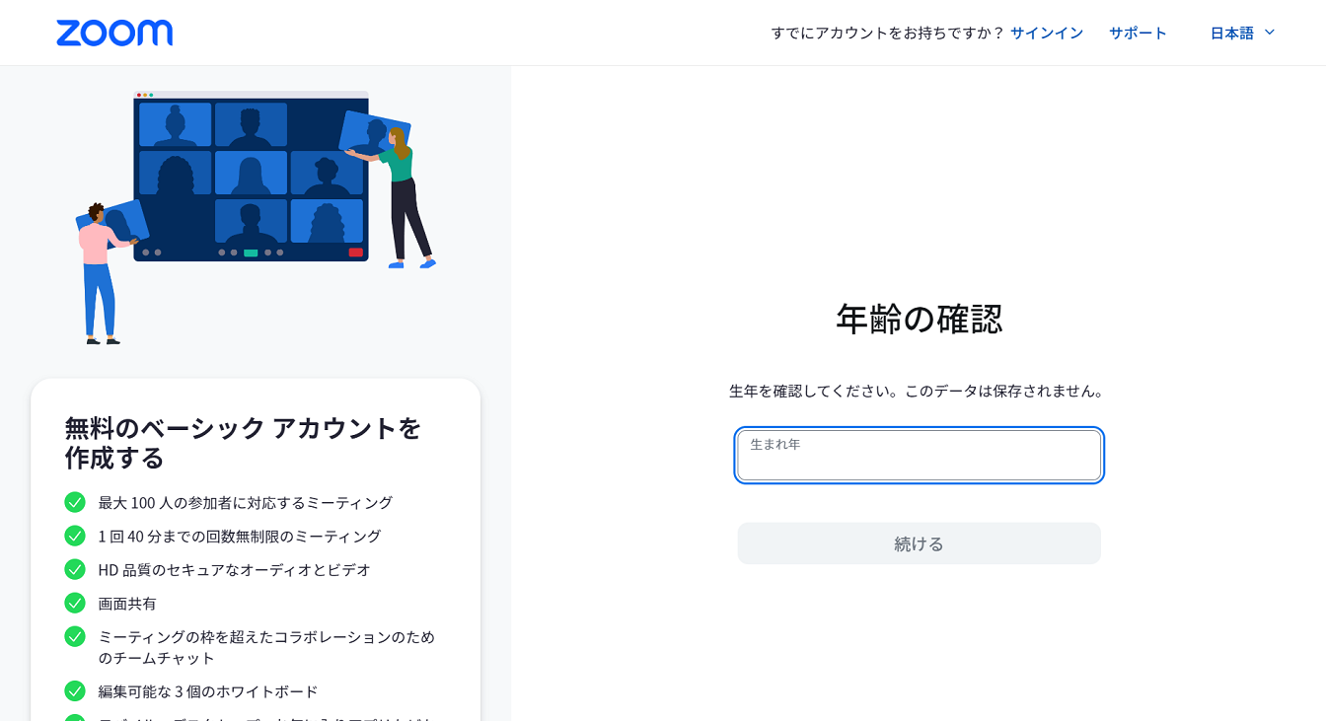Open the 日本語 language dropdown

pyautogui.click(x=1232, y=33)
